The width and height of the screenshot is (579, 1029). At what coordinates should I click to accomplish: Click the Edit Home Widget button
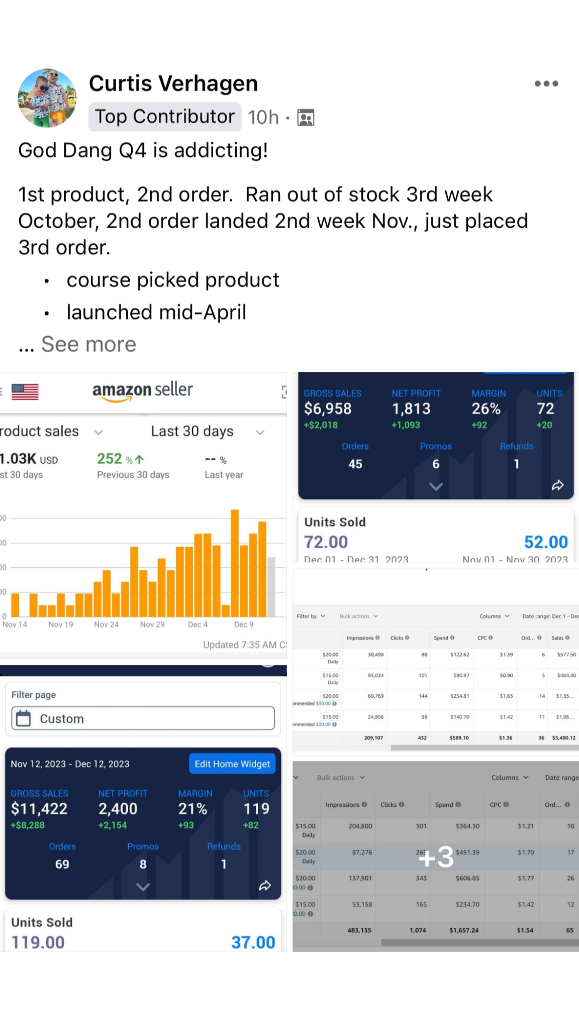[232, 764]
